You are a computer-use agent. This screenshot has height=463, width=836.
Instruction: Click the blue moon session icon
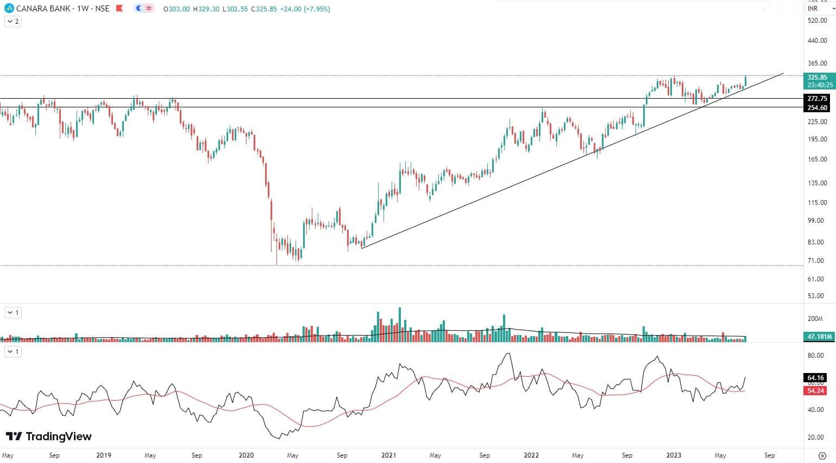[x=139, y=9]
